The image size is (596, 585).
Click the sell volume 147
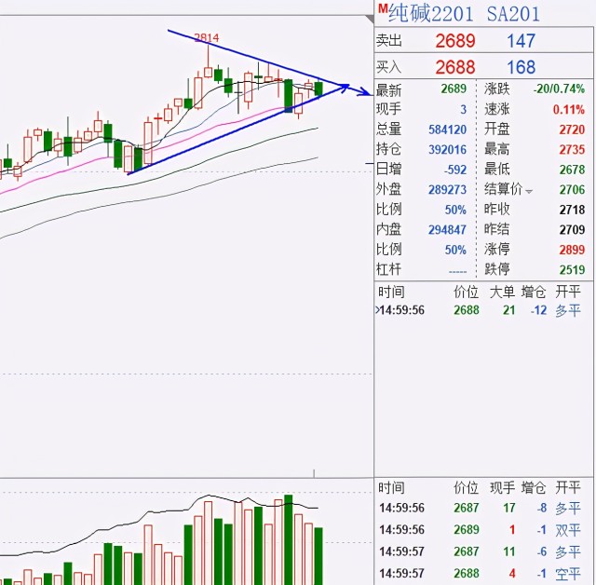click(521, 41)
